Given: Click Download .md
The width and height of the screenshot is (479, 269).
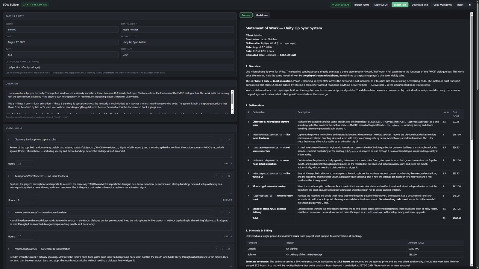Looking at the screenshot, I should click(x=420, y=5).
